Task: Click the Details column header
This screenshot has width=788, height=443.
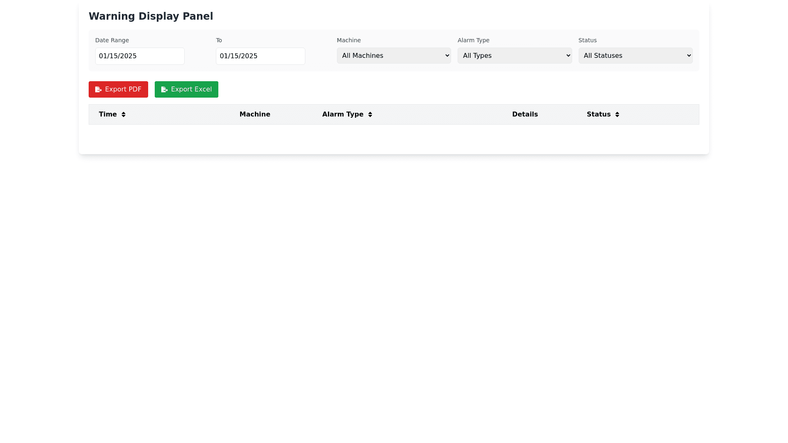Action: 525,114
